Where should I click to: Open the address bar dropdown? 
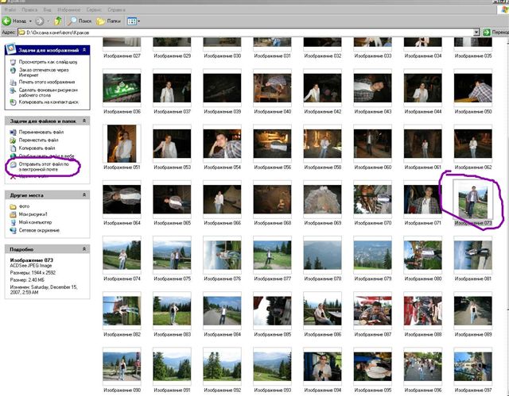click(476, 32)
